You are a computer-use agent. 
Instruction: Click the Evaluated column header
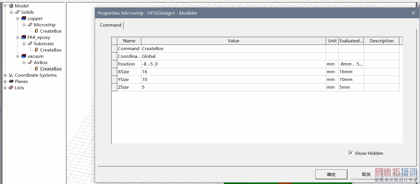coord(351,41)
